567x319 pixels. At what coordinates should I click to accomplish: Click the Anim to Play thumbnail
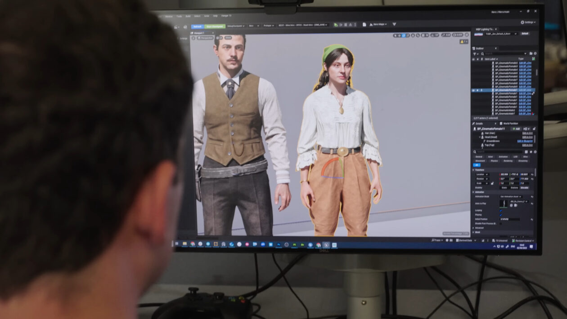[x=504, y=204]
